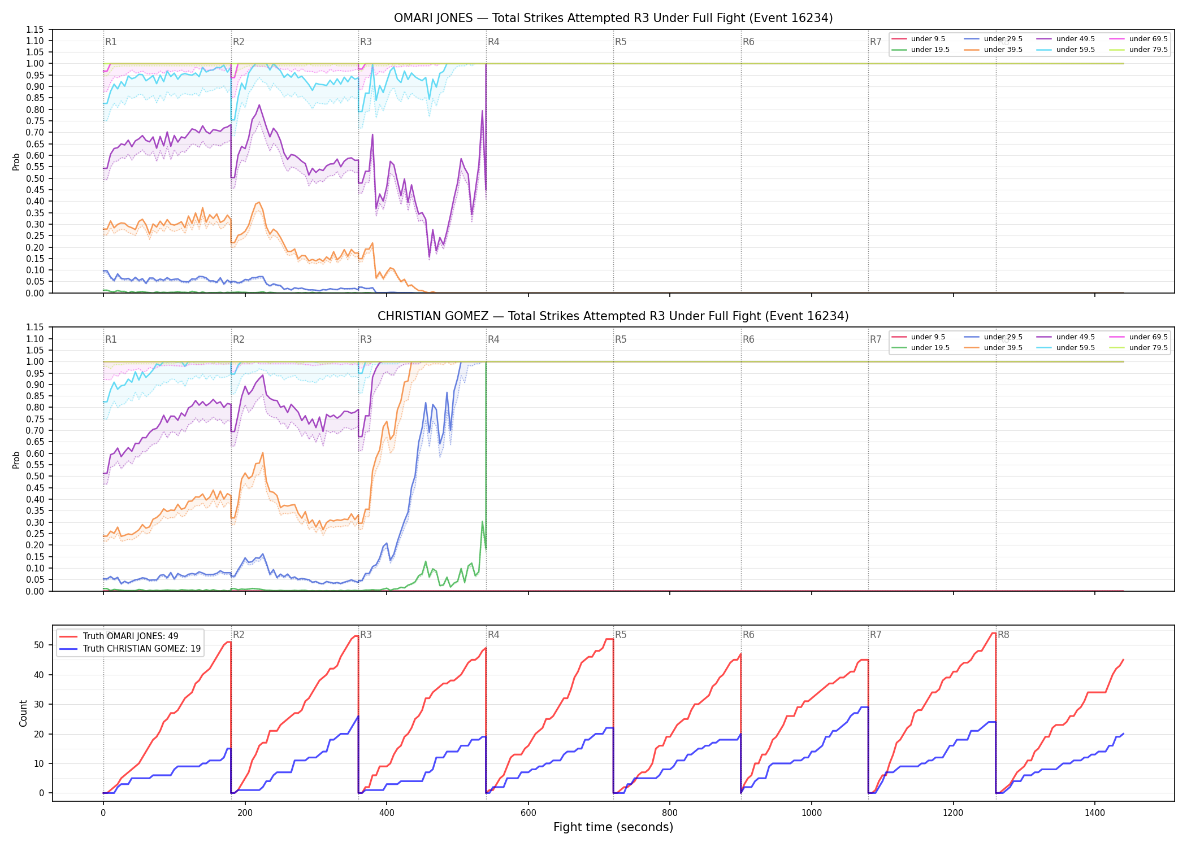Click the R3 round marker in Count chart
Viewport: 1187px width, 847px height.
[x=366, y=635]
